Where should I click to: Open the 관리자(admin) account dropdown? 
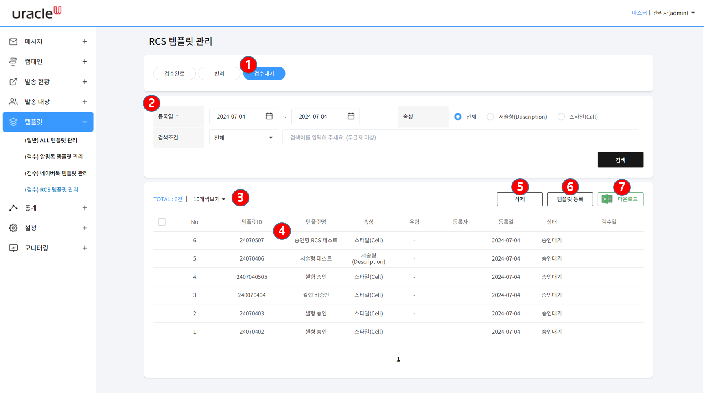tap(674, 13)
